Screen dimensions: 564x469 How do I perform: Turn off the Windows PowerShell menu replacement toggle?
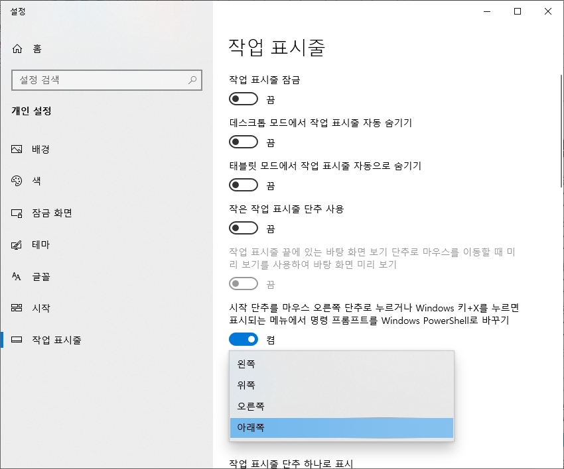tap(244, 339)
